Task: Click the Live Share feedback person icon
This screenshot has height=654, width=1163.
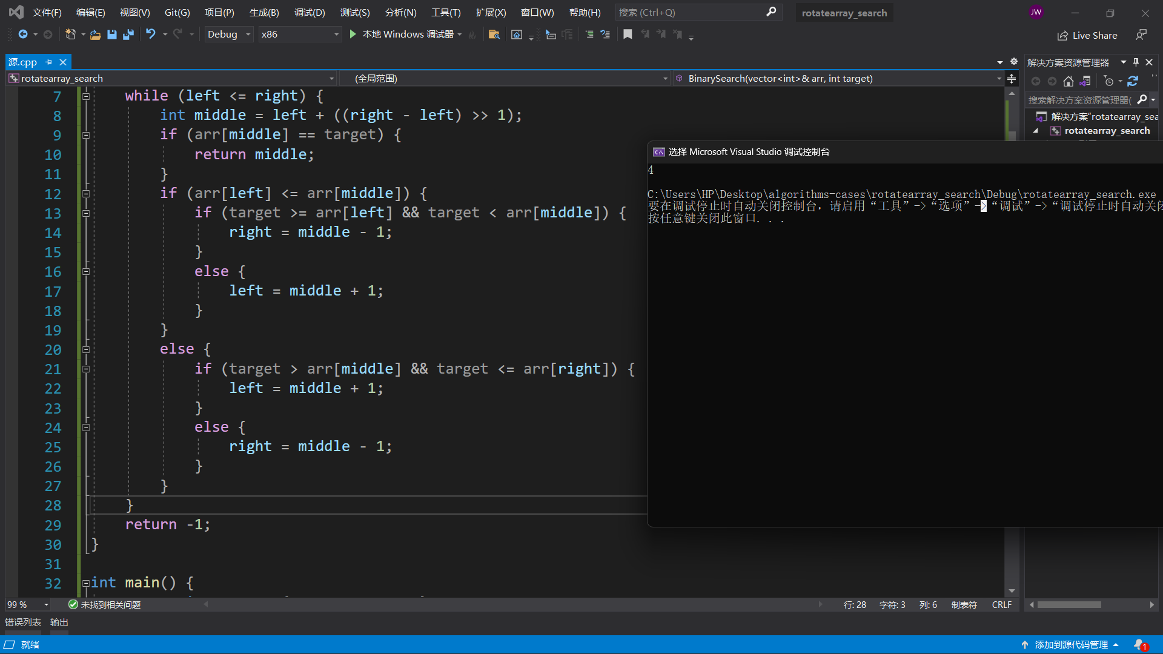Action: tap(1141, 35)
